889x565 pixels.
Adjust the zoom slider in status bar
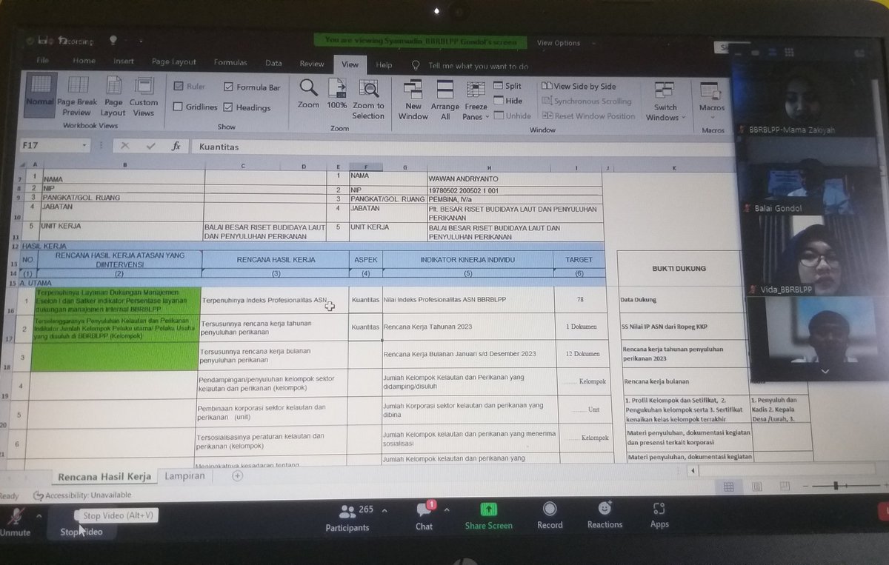point(837,486)
